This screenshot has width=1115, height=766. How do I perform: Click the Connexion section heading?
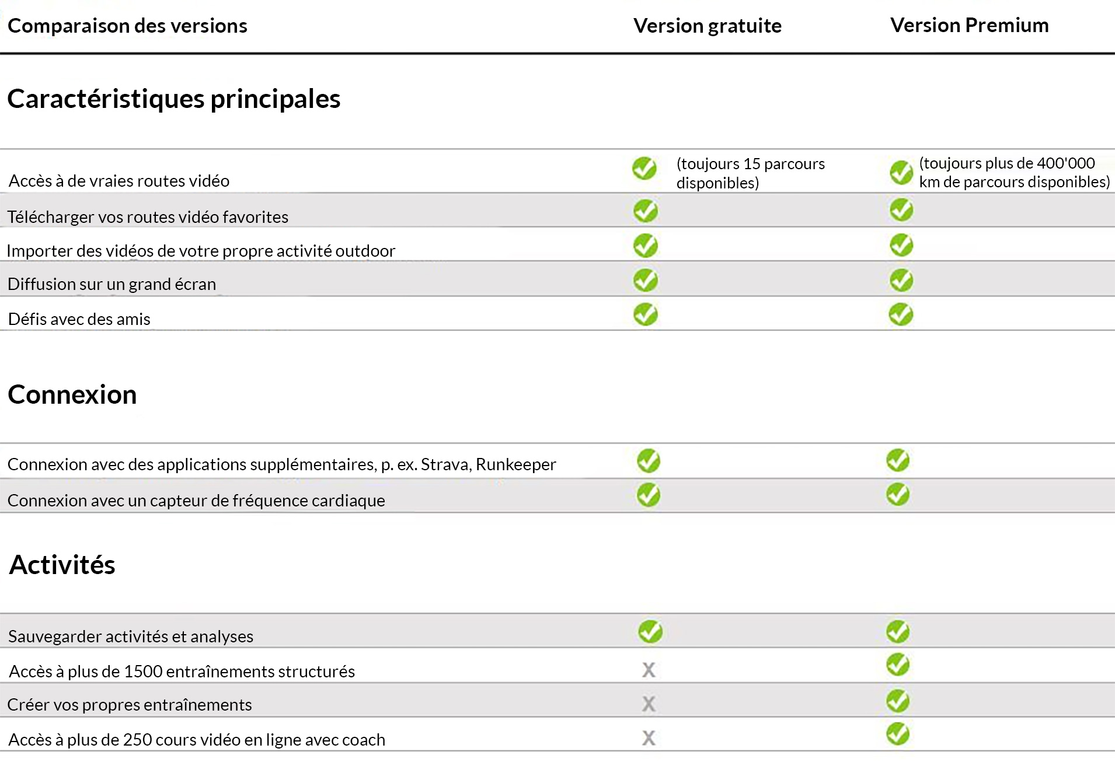point(72,395)
